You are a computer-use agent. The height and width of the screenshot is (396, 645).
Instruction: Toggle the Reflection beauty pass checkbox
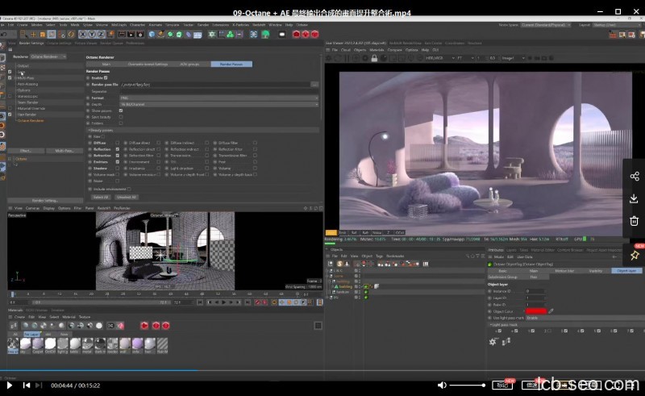pos(118,149)
